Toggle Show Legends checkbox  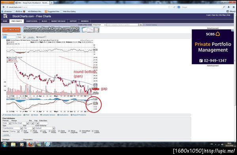tap(69, 131)
